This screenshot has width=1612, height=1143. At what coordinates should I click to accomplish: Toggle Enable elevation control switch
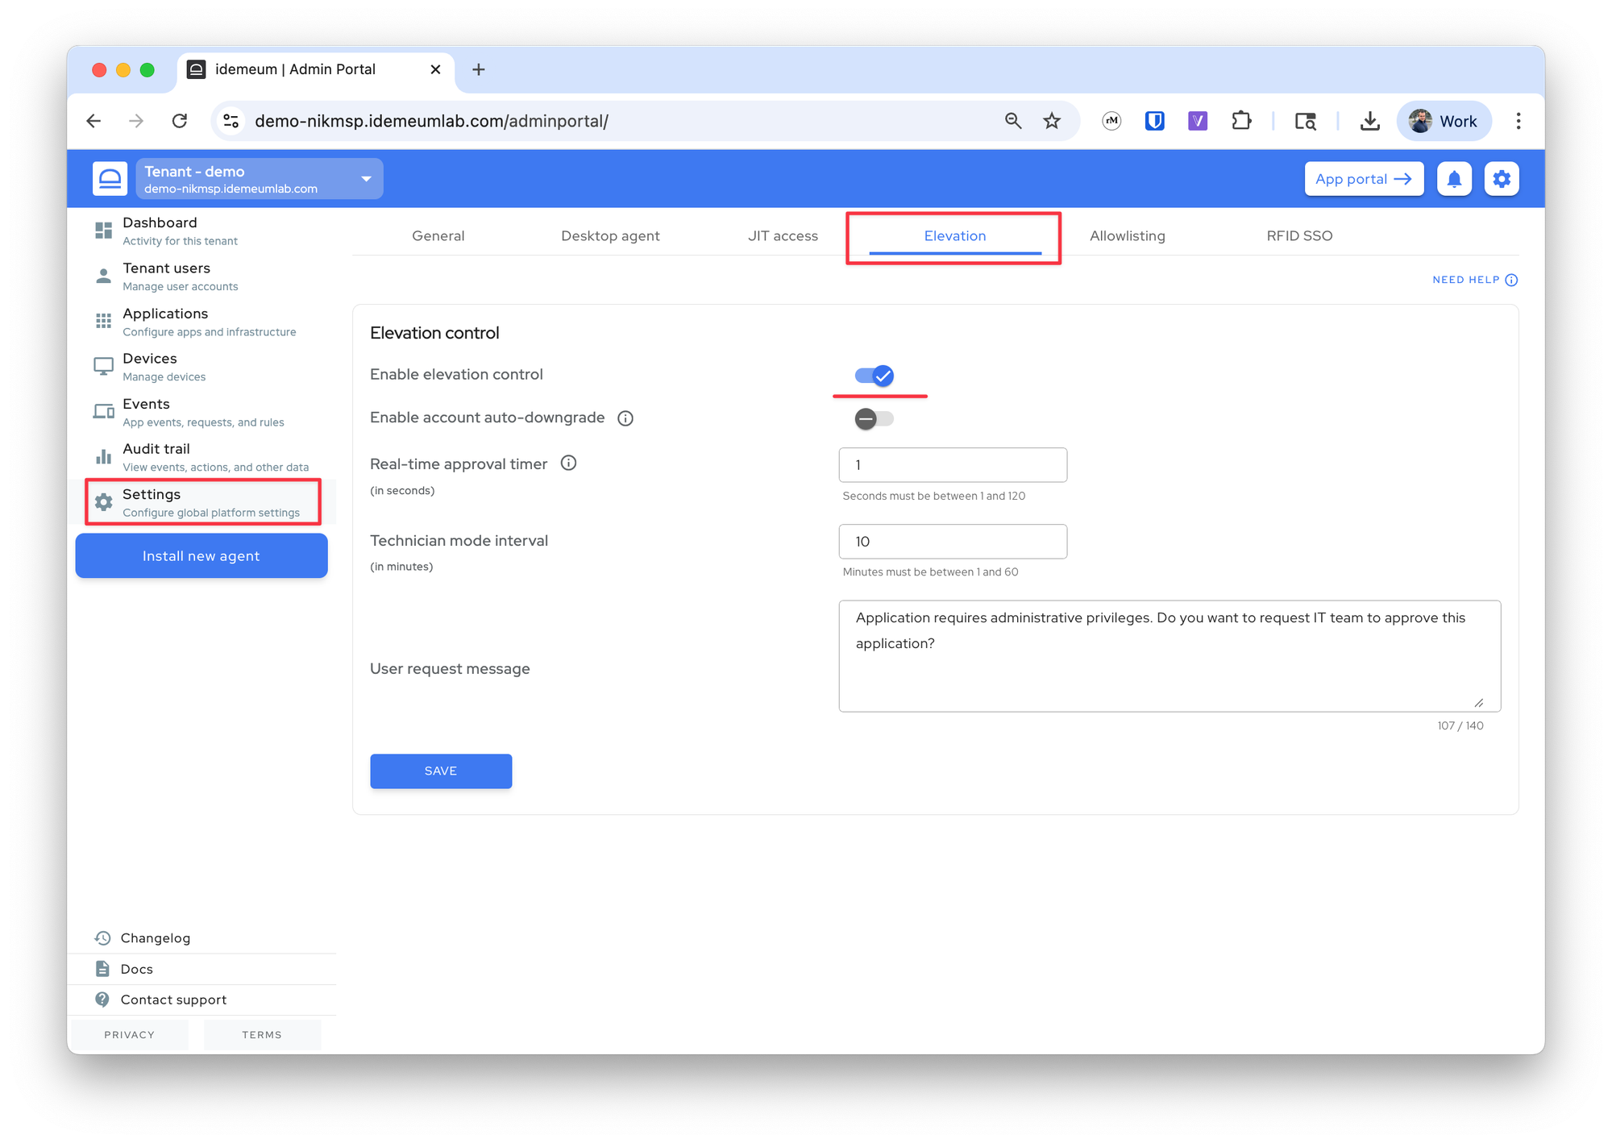[875, 376]
